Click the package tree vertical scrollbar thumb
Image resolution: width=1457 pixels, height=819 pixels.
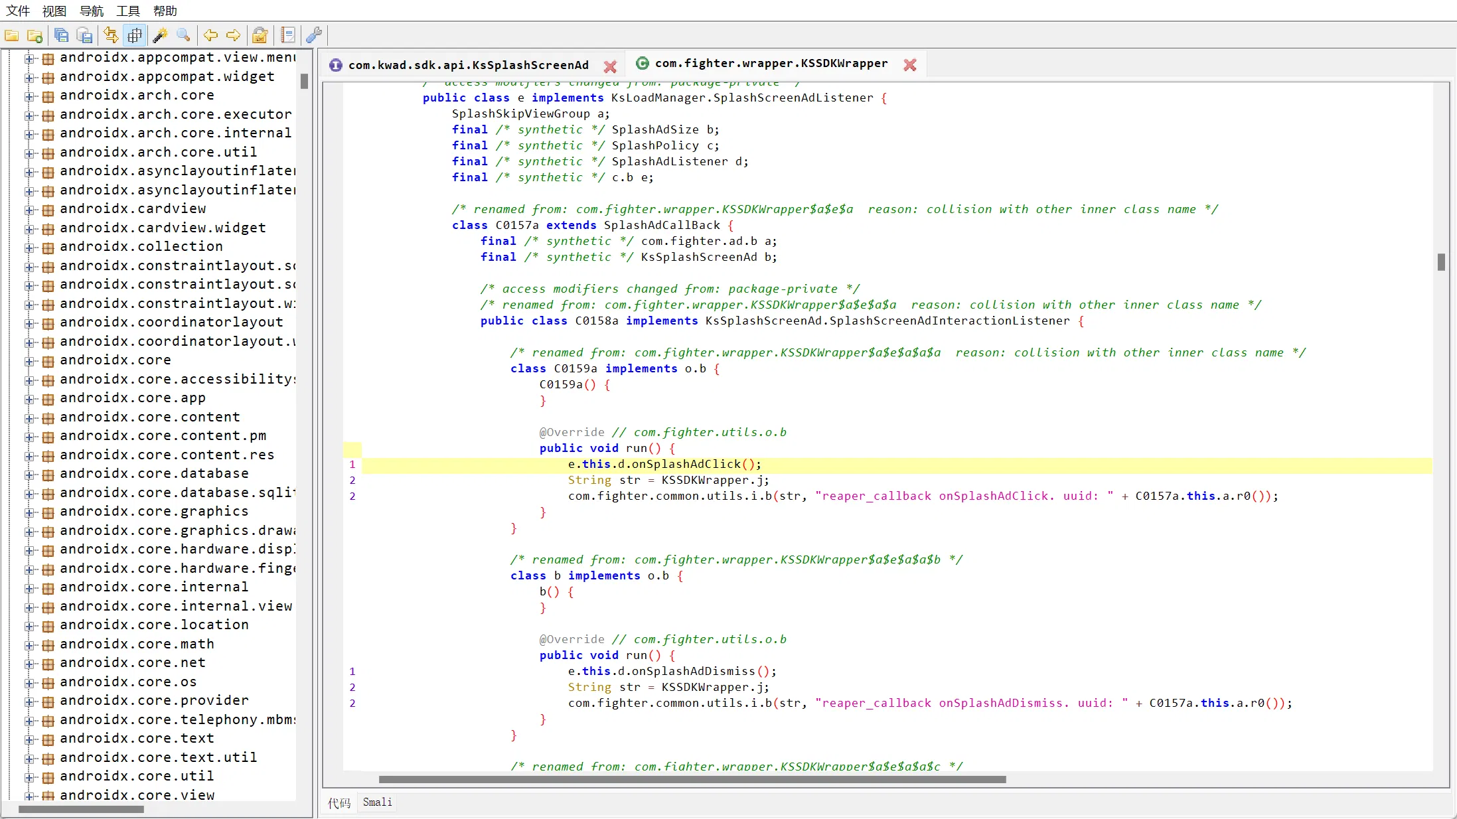[305, 81]
